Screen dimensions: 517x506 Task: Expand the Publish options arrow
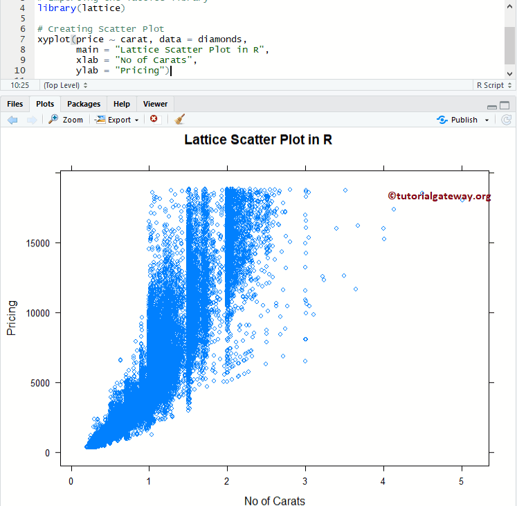coord(487,120)
